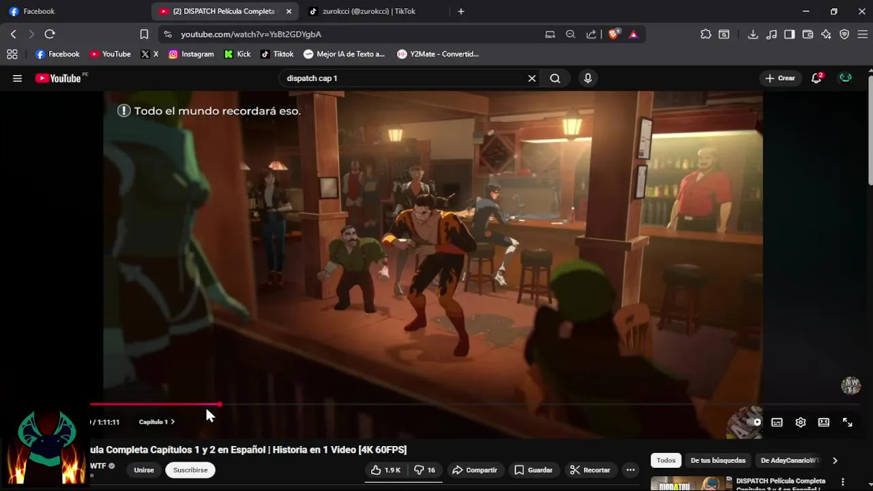Open the browser extensions puzzle icon
Screen dimensions: 873x491
706,34
